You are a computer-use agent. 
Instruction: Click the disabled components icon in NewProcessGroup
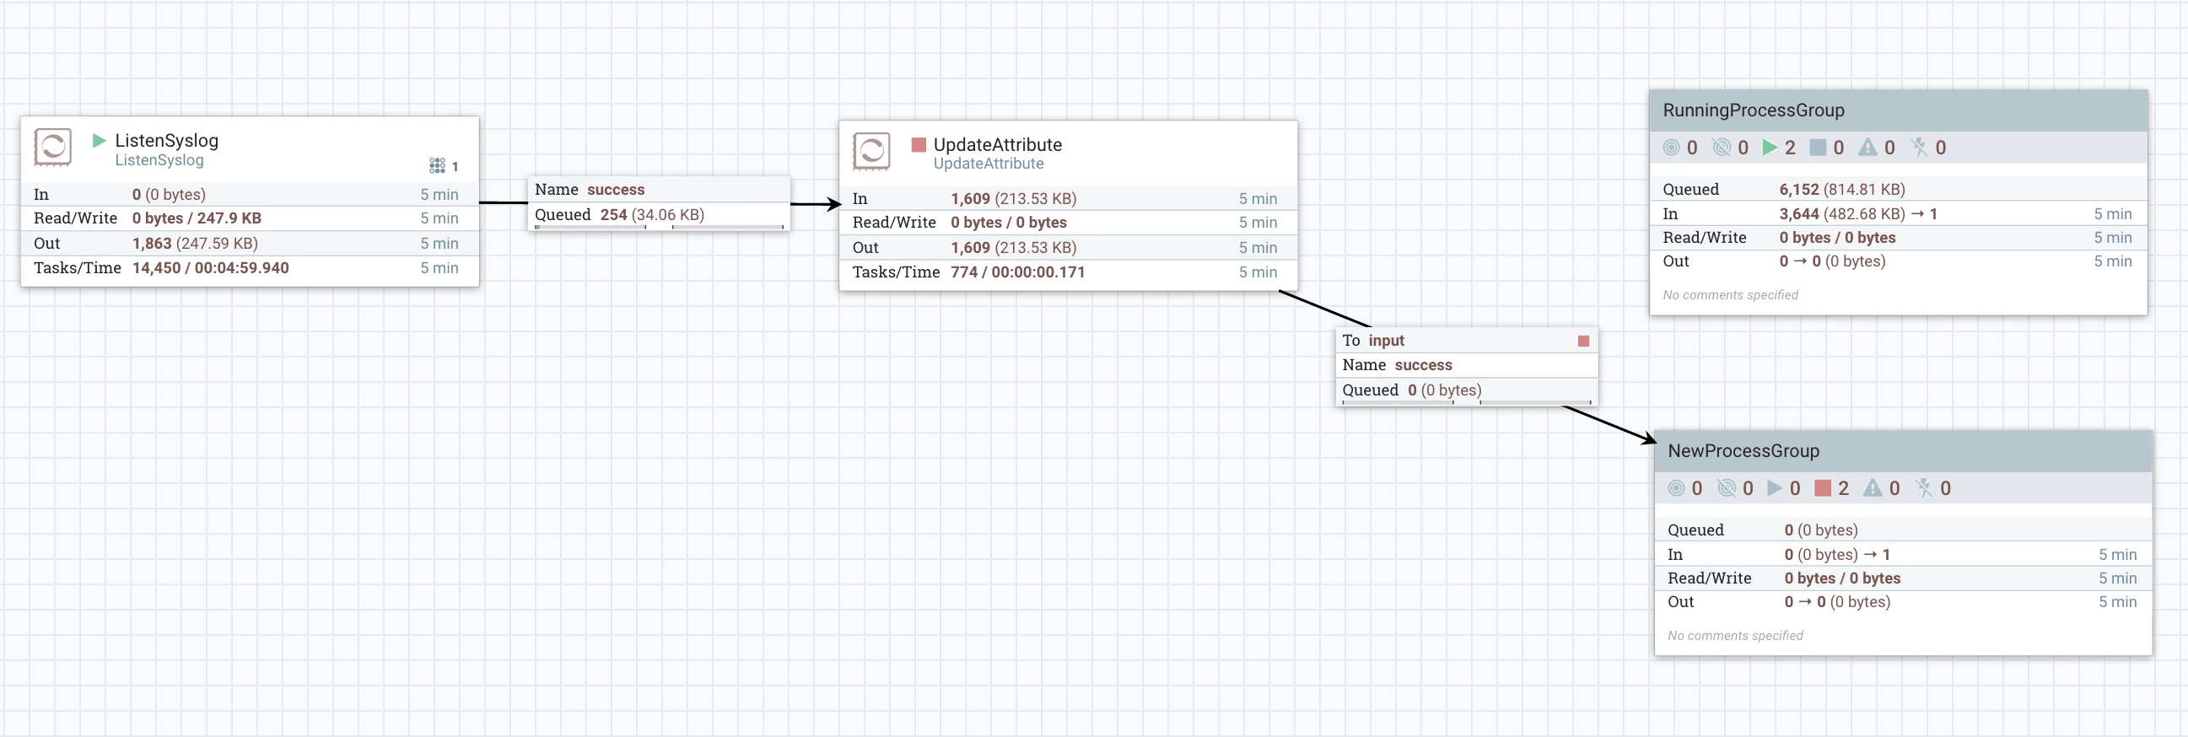[x=1924, y=488]
